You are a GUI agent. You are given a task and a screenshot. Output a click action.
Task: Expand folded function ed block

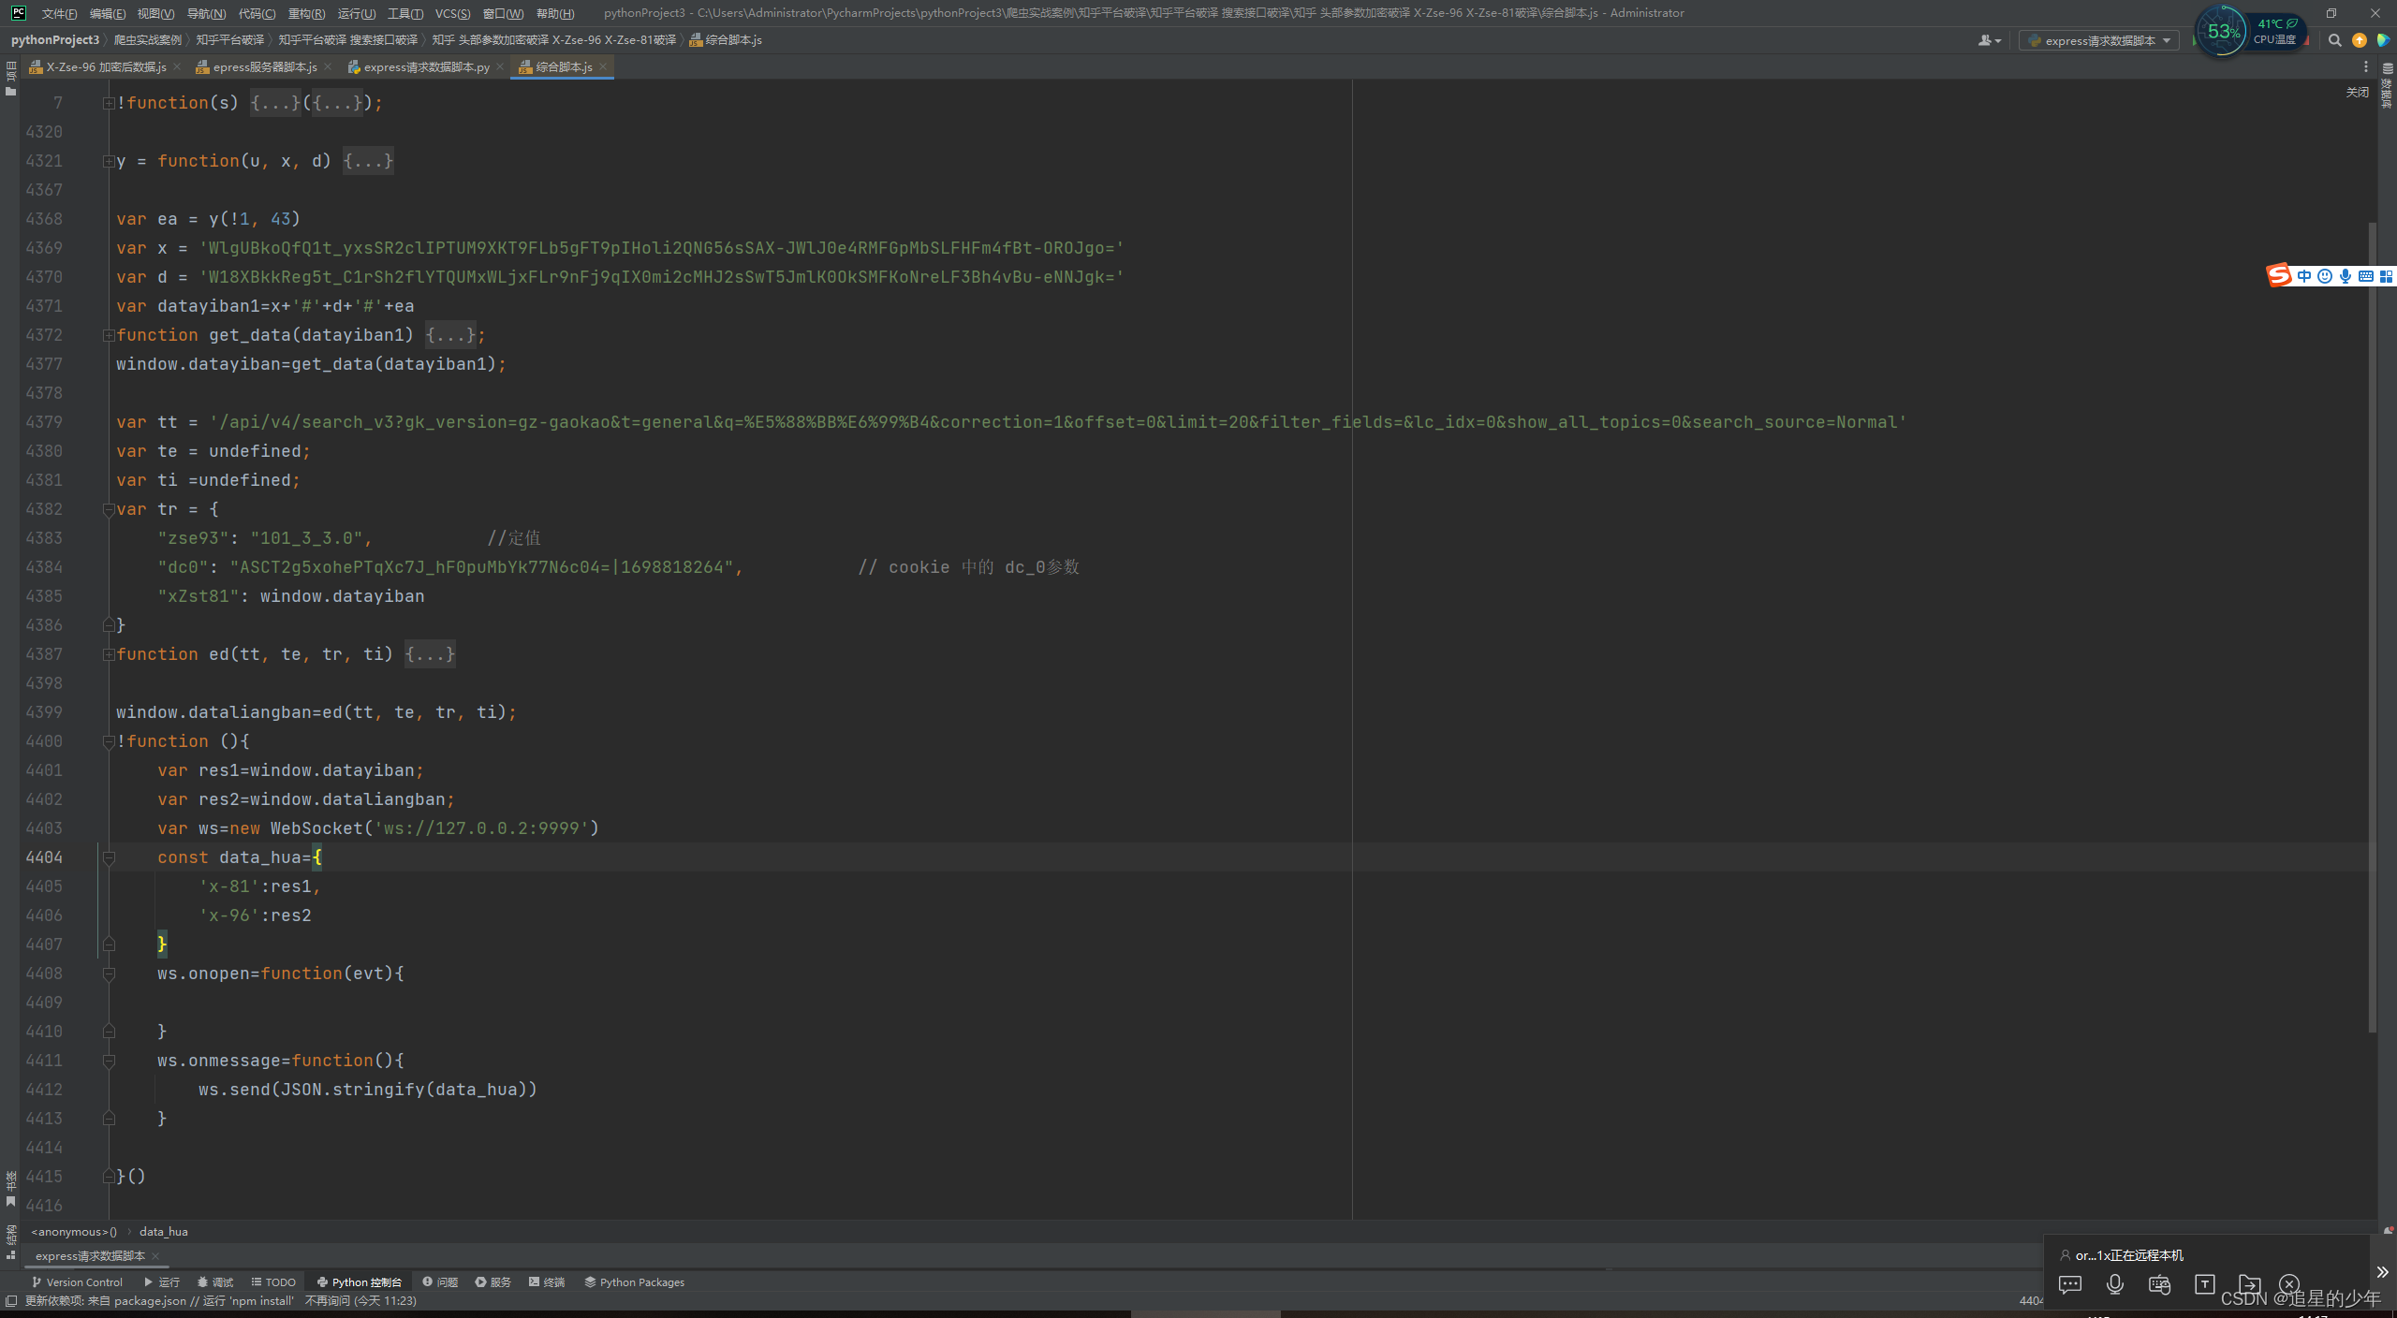(430, 654)
